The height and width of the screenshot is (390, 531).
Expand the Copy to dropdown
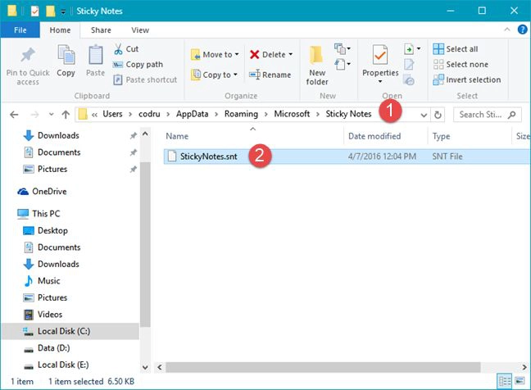(235, 75)
